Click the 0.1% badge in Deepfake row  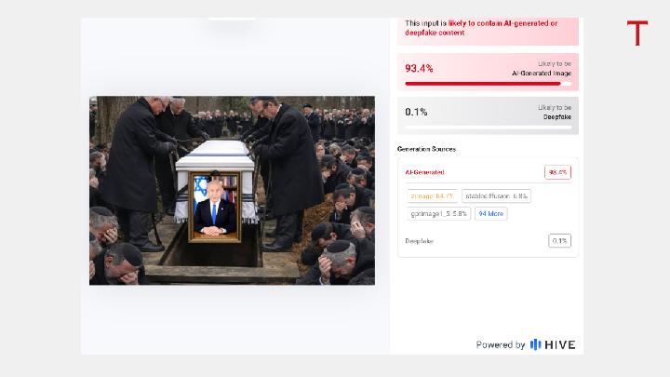coord(559,241)
